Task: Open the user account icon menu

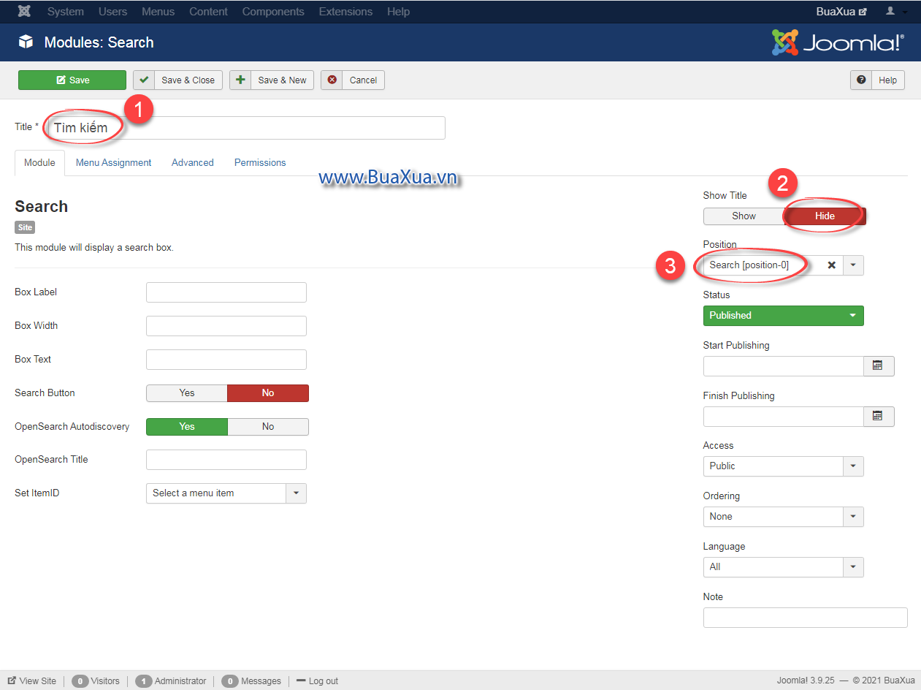Action: [x=895, y=12]
